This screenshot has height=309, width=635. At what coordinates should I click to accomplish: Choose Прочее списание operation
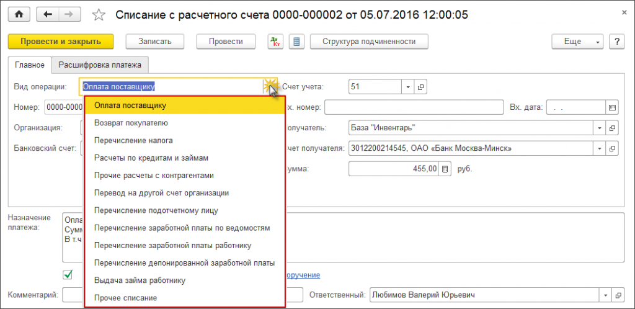coord(184,298)
